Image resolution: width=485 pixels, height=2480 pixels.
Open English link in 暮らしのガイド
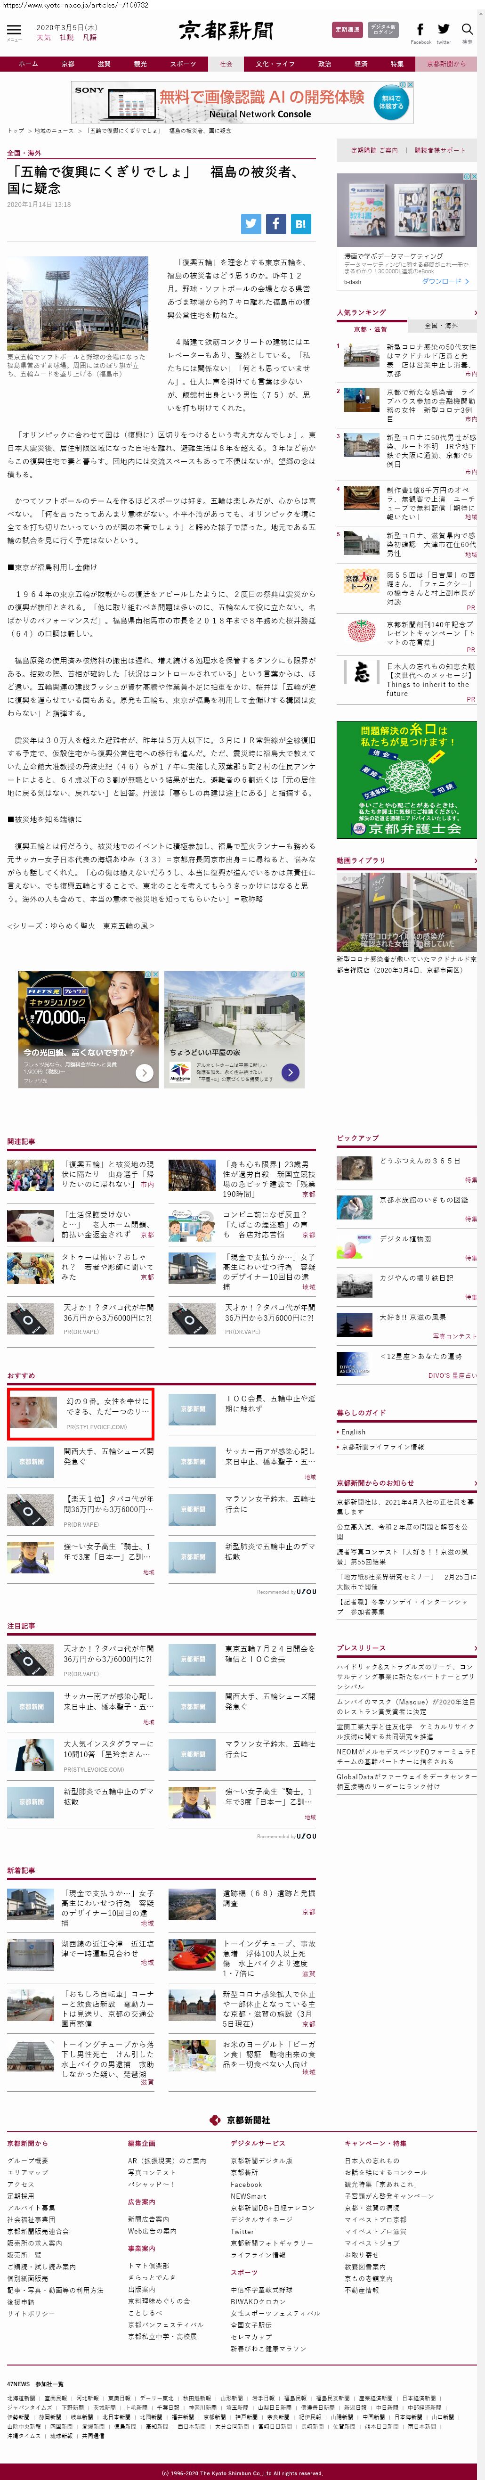[x=353, y=1432]
